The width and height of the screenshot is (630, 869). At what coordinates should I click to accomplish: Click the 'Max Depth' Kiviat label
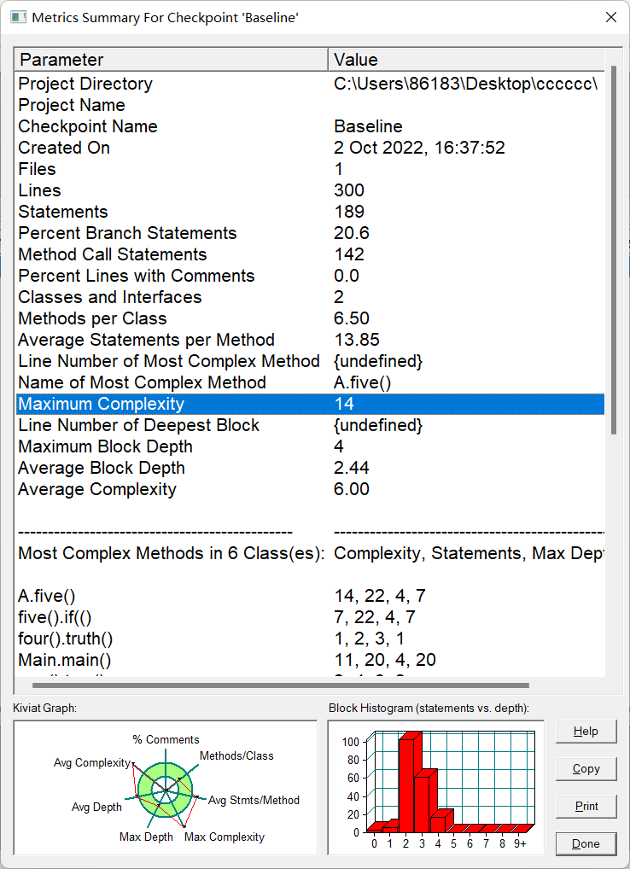click(x=146, y=837)
